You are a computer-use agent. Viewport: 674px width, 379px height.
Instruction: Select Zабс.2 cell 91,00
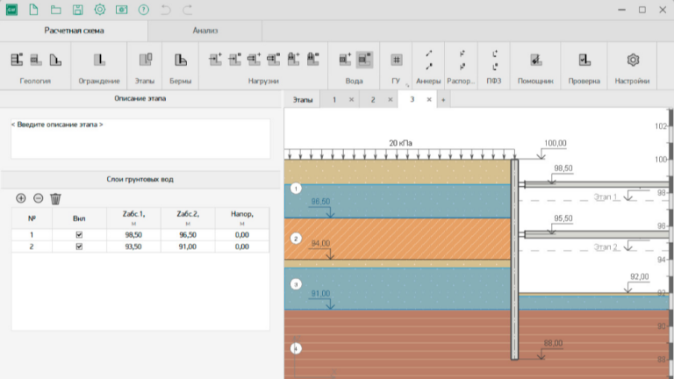click(188, 247)
